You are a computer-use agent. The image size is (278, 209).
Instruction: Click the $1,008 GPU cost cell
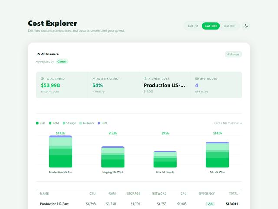pyautogui.click(x=182, y=204)
